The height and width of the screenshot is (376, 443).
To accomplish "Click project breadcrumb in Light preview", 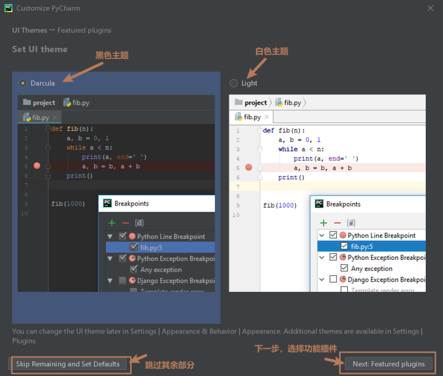I will pyautogui.click(x=251, y=102).
